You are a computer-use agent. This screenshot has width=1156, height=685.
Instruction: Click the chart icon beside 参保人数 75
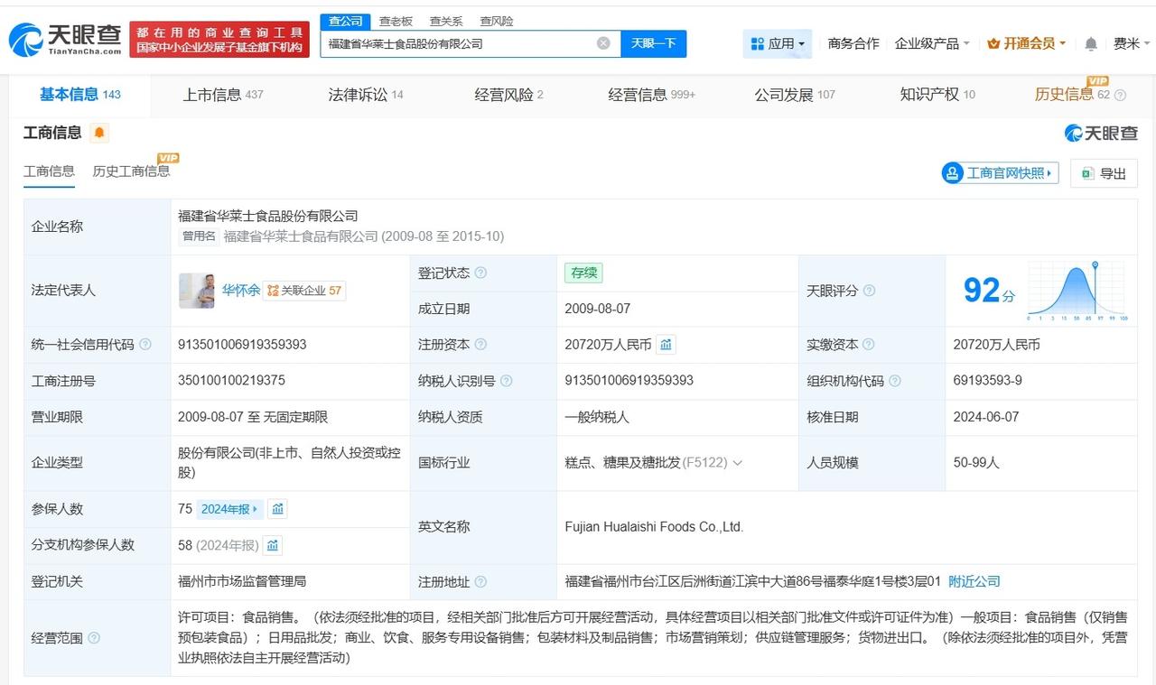pos(277,508)
